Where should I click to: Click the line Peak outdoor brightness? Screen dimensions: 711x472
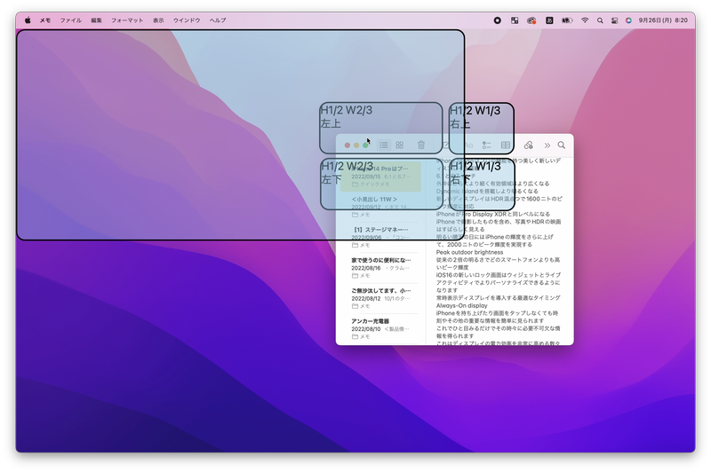click(x=469, y=252)
